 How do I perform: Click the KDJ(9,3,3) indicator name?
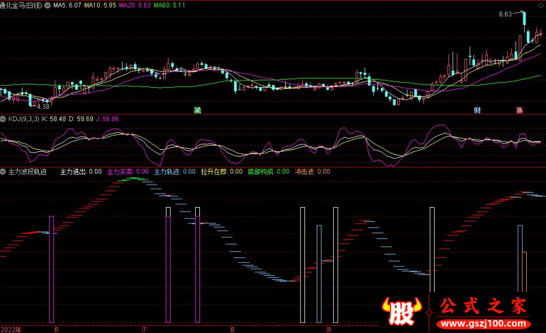[23, 118]
